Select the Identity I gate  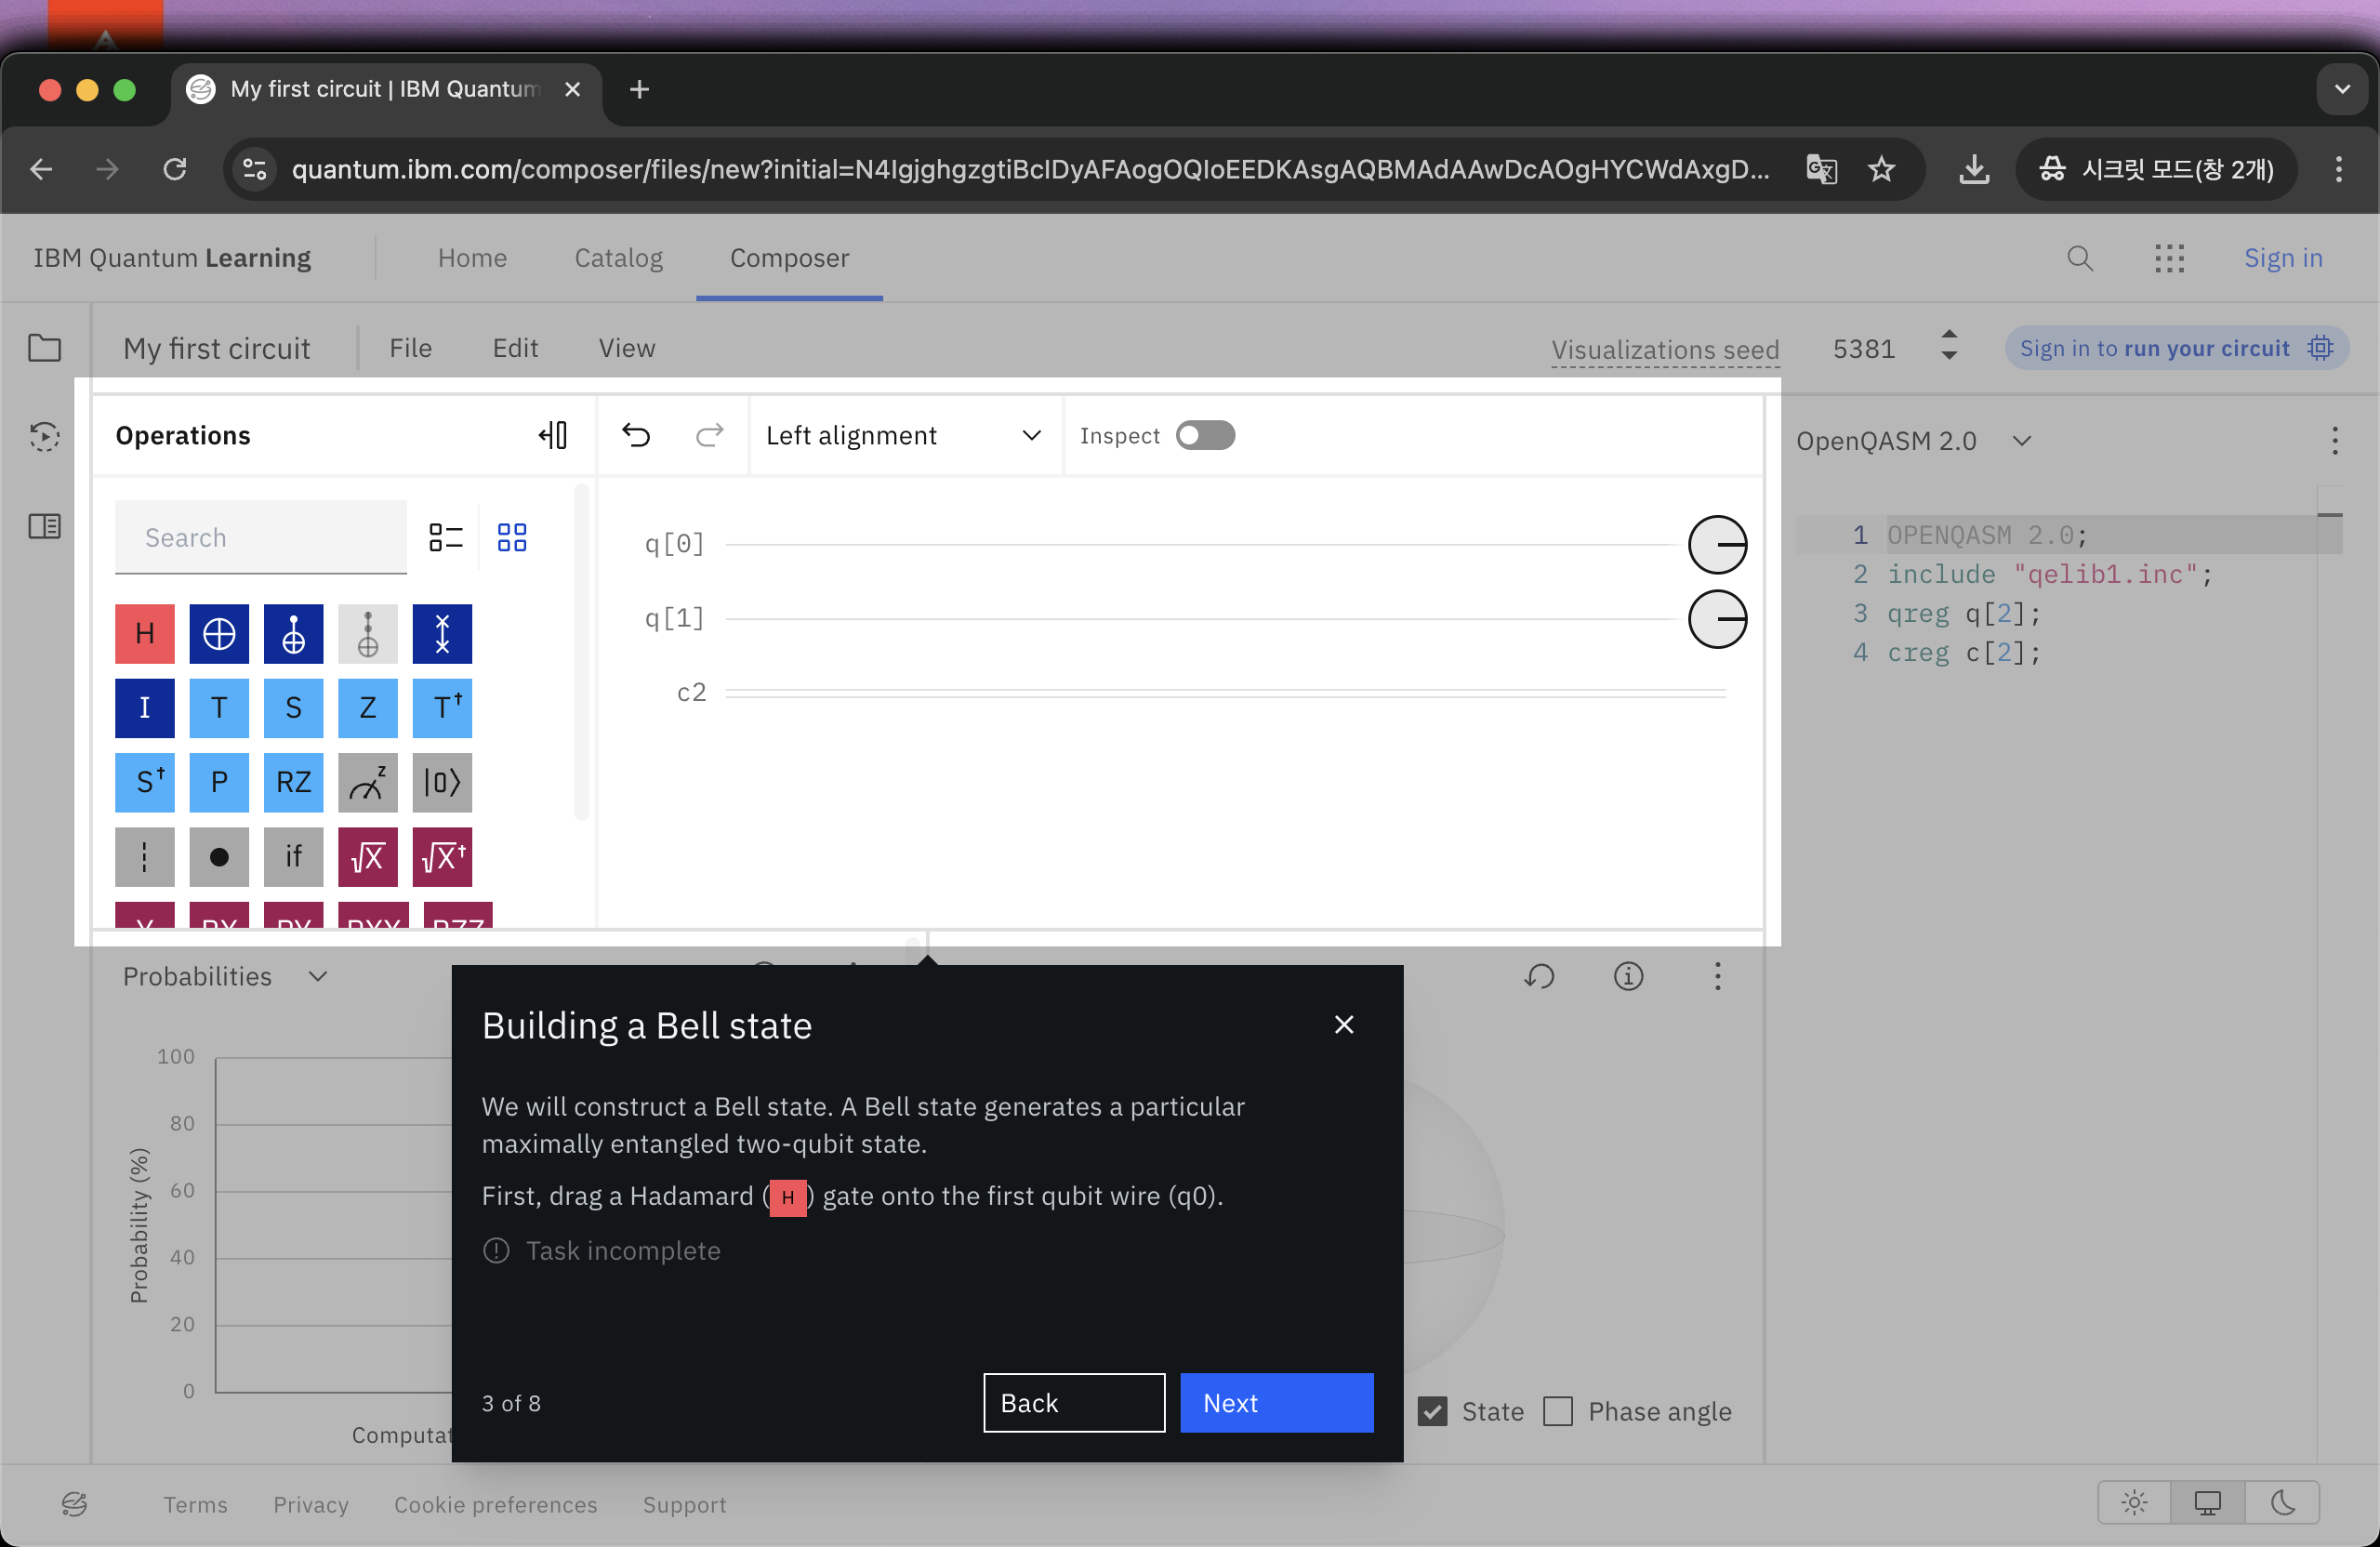pyautogui.click(x=144, y=708)
